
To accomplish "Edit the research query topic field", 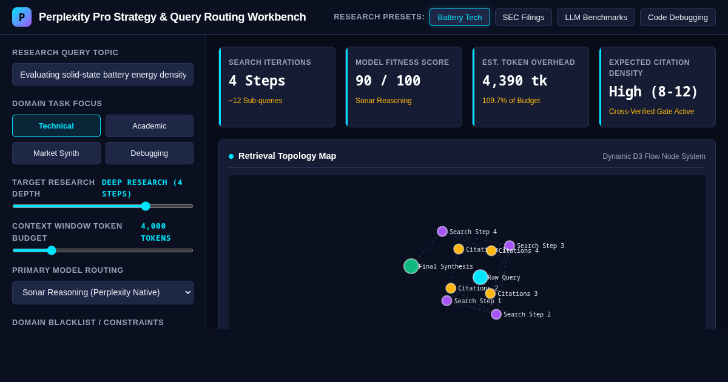I will [x=103, y=75].
